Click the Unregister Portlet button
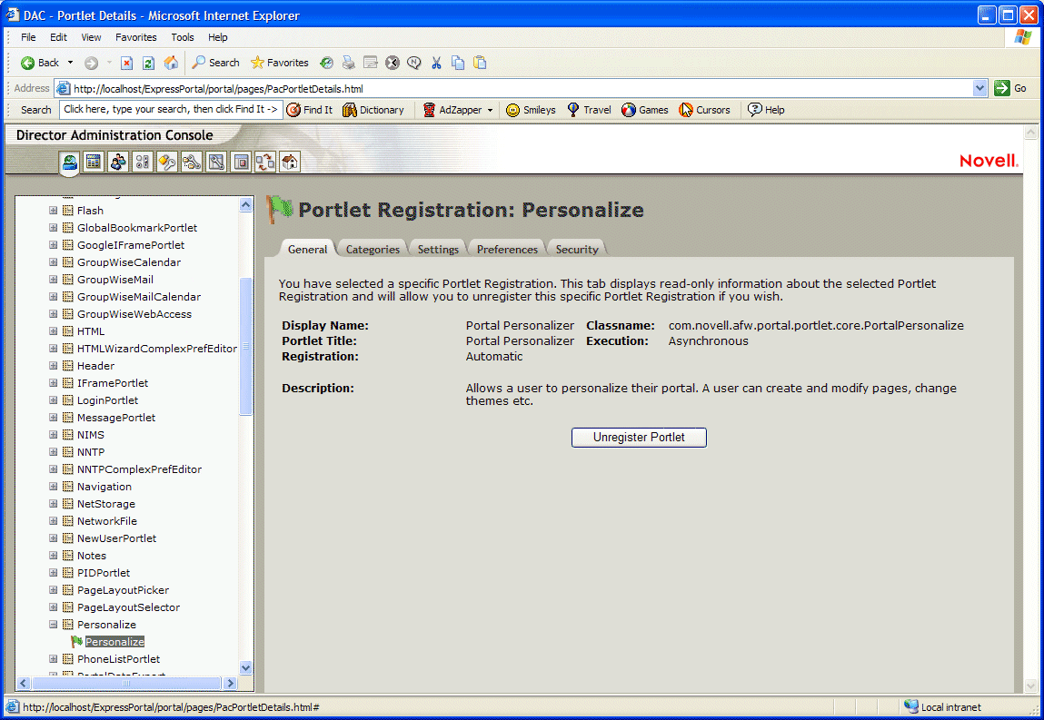This screenshot has width=1044, height=720. tap(639, 438)
